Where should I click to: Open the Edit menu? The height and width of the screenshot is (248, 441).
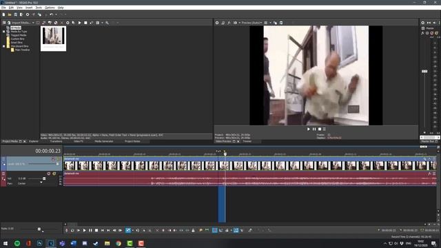pyautogui.click(x=11, y=8)
